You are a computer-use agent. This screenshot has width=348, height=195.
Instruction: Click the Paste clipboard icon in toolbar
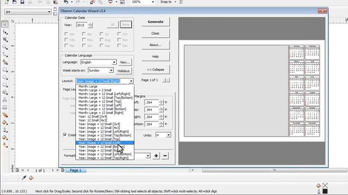coord(55,2)
